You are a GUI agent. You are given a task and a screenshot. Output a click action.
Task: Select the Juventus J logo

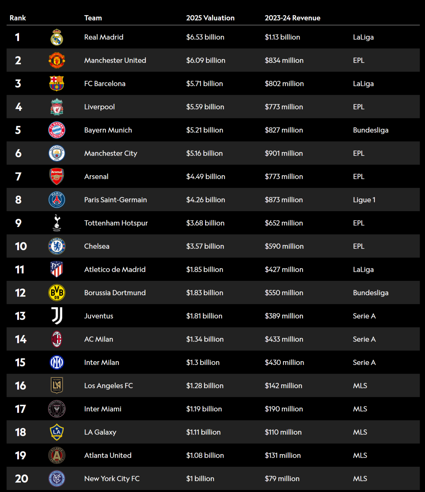(x=57, y=316)
